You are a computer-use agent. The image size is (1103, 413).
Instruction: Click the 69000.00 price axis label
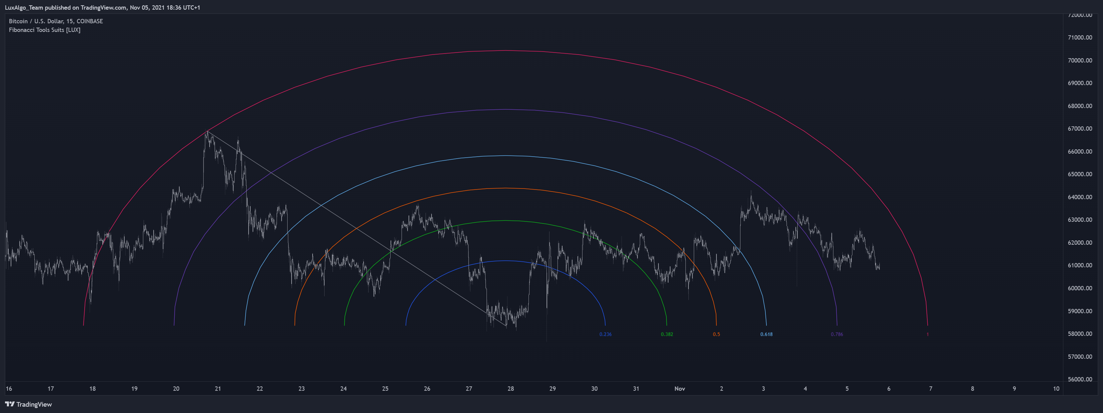click(x=1080, y=83)
